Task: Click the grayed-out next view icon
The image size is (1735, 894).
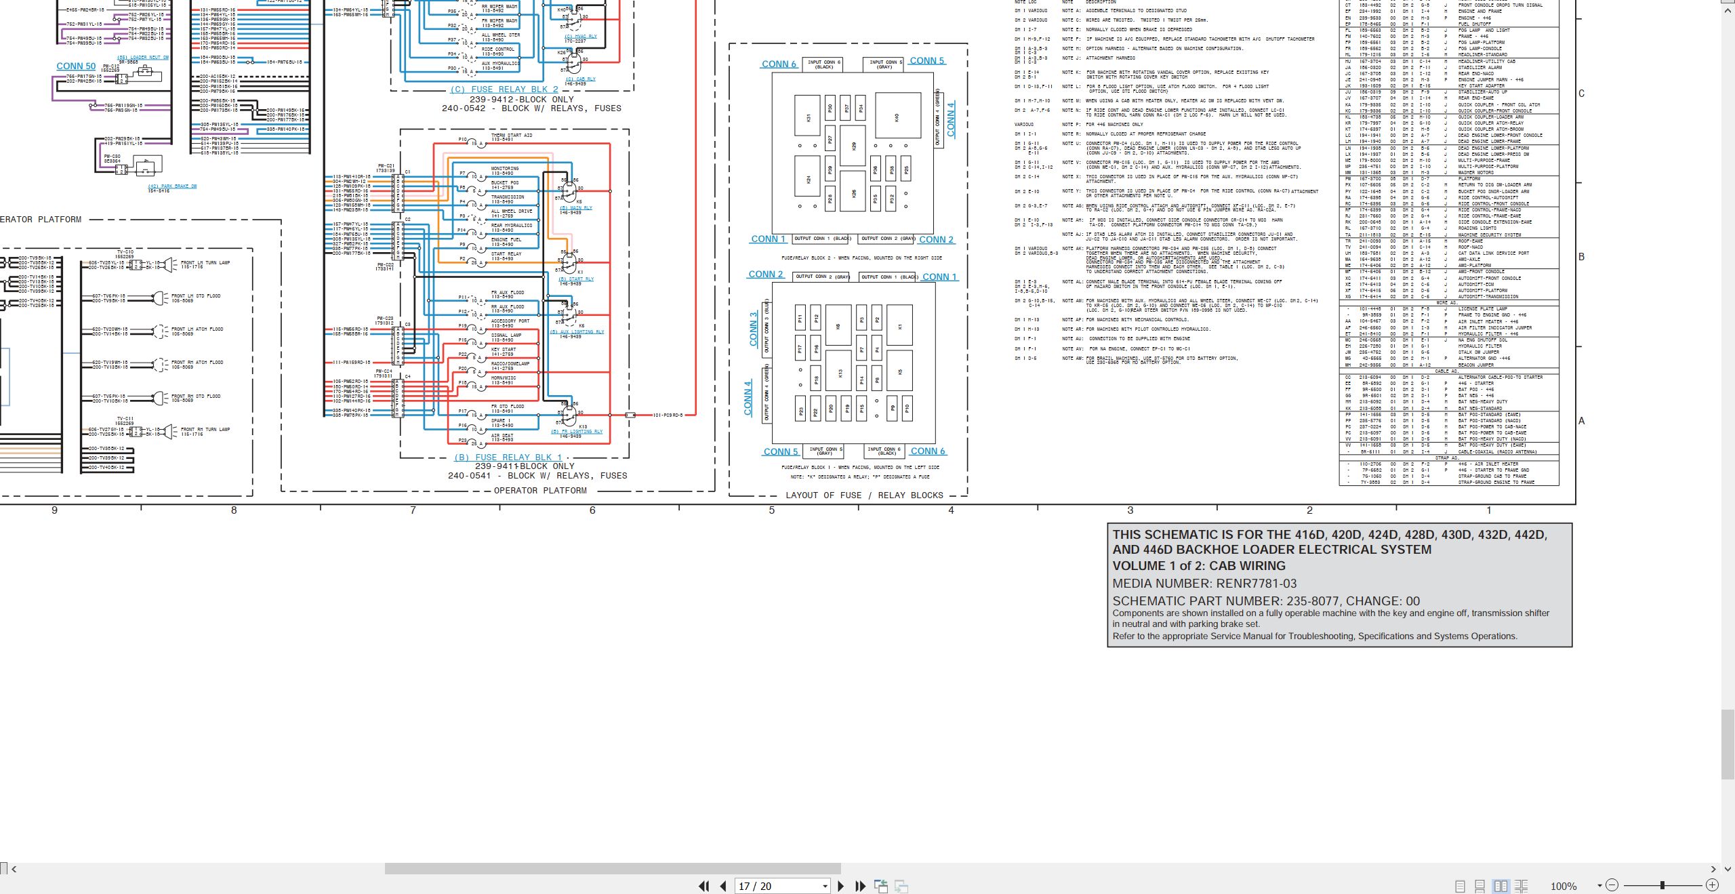Action: (x=901, y=886)
